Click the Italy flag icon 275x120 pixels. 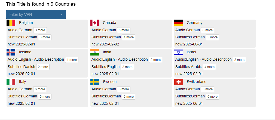(x=11, y=82)
